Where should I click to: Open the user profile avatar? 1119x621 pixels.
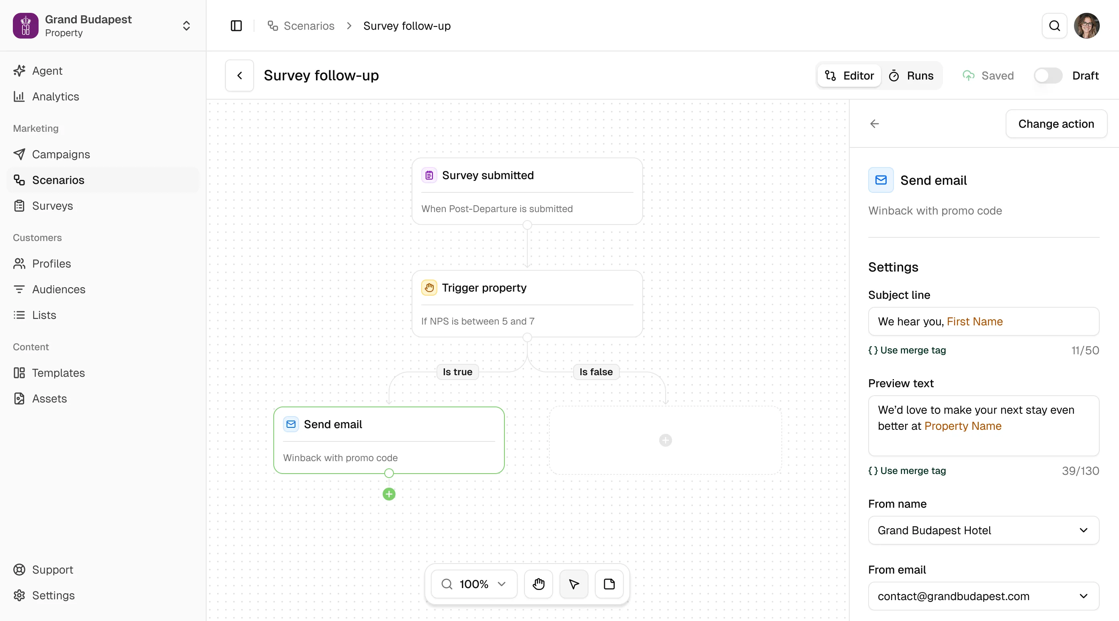[x=1086, y=26]
